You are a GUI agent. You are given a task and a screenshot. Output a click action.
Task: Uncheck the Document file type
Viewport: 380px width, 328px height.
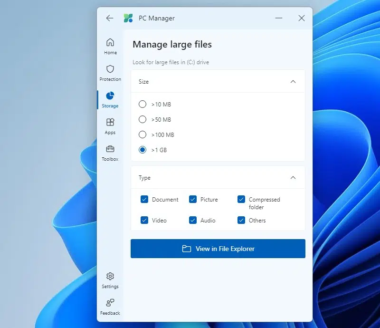click(144, 199)
